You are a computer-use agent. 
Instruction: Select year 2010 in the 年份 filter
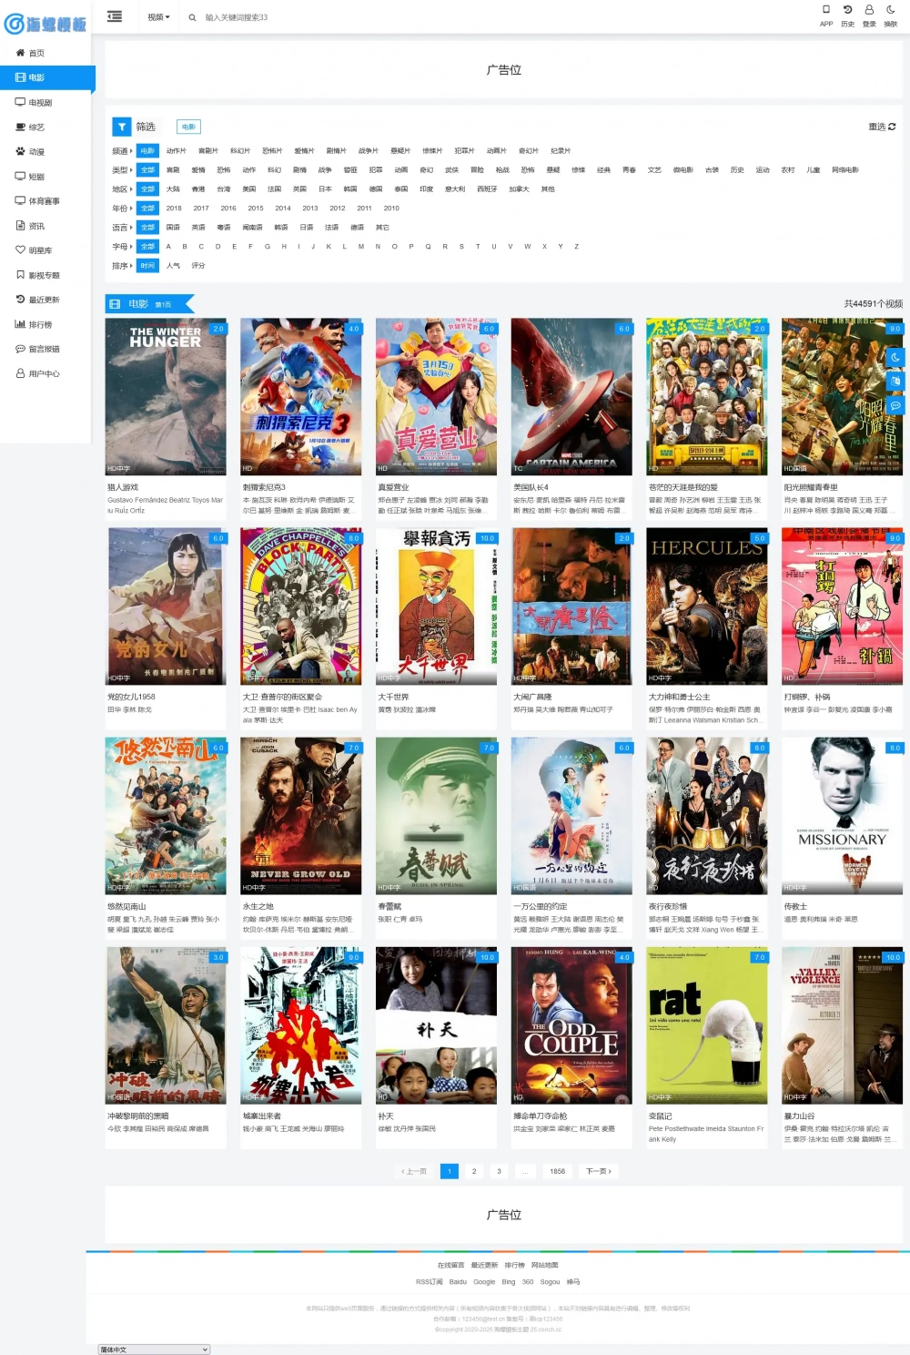point(391,209)
